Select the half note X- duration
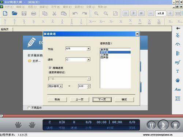Image resolution: width=183 pixels, height=137 pixels. coord(111,22)
